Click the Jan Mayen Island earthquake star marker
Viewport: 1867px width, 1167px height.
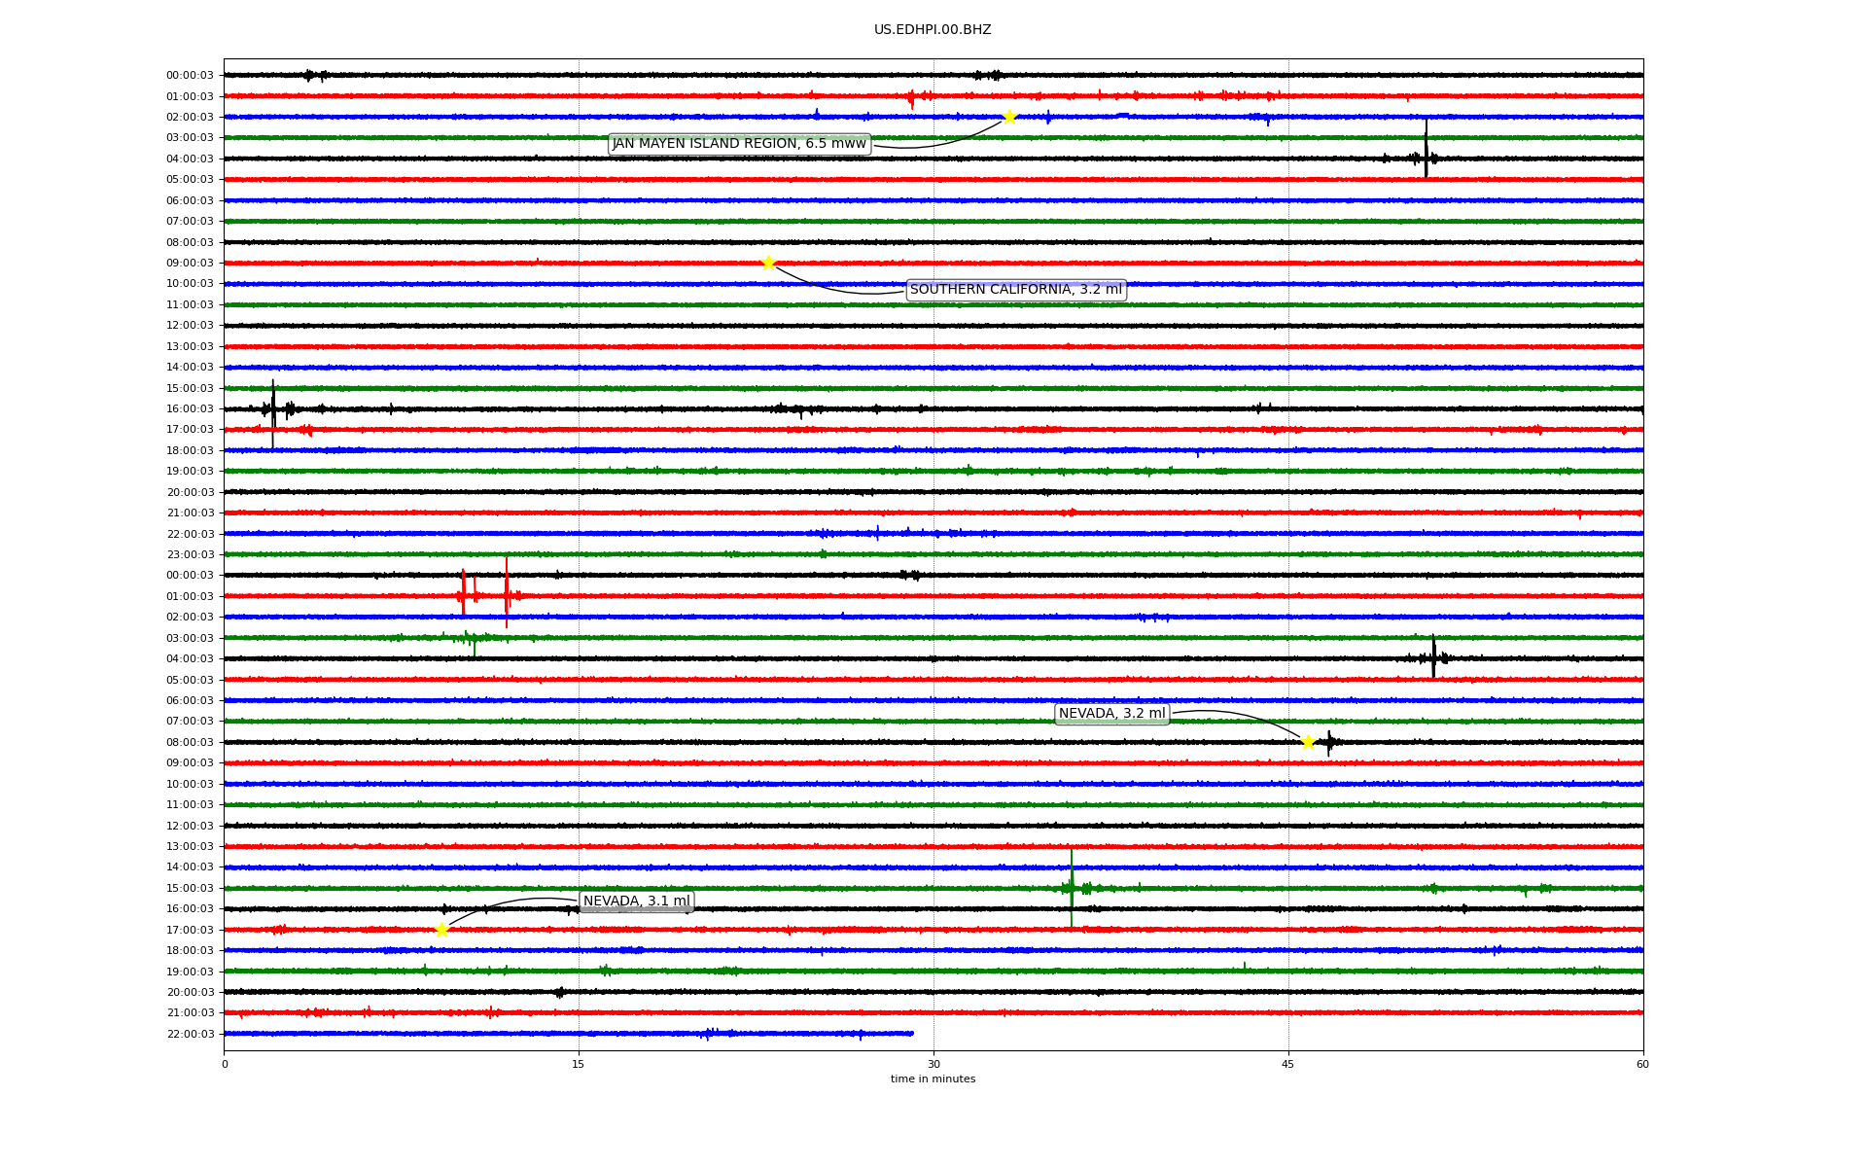[x=1009, y=117]
